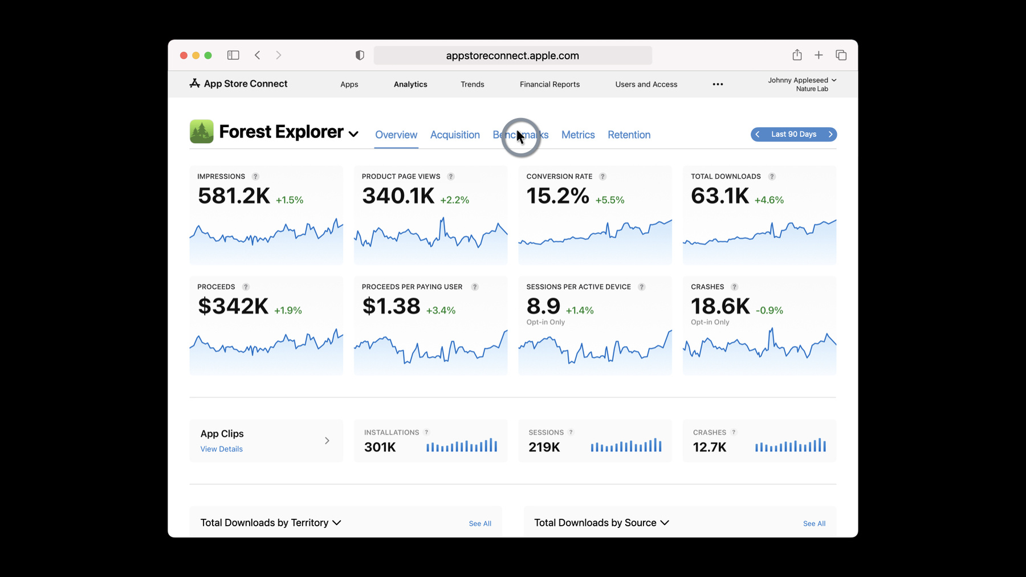Open the Impressions 581.2K chart card
The image size is (1026, 577).
click(x=266, y=215)
